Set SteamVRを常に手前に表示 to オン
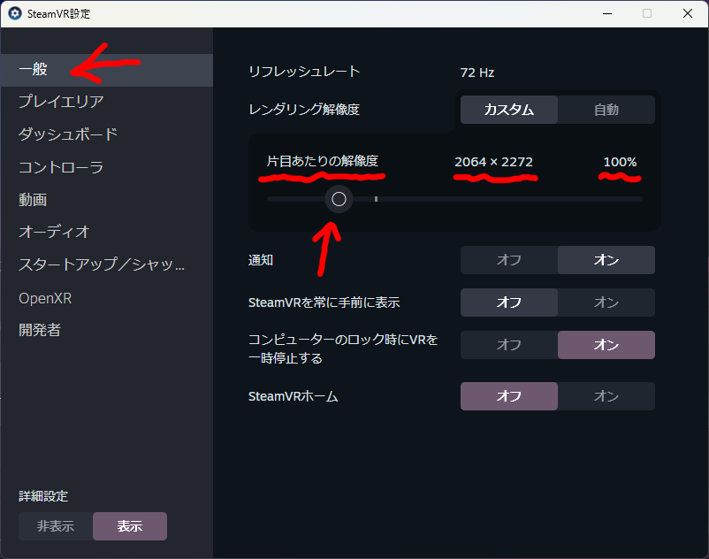The image size is (709, 559). [606, 302]
